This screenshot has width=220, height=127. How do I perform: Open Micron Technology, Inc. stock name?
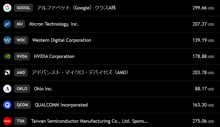click(54, 24)
